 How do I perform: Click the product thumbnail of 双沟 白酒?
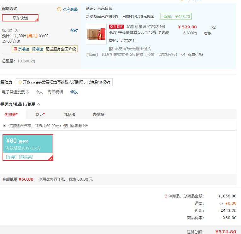point(96,34)
